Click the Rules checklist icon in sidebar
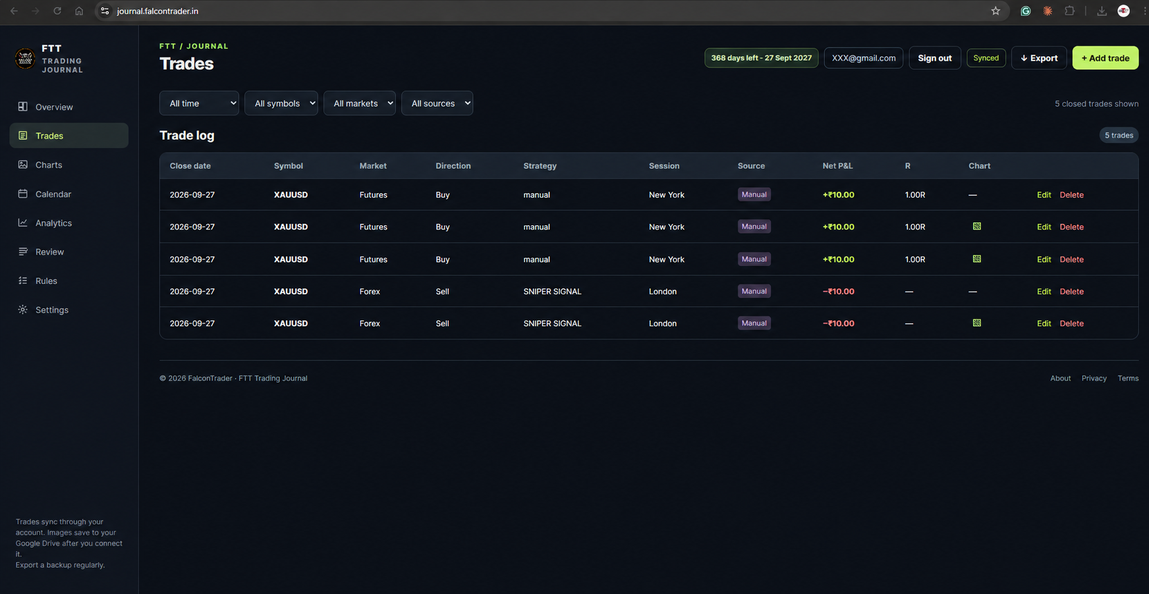 [23, 281]
